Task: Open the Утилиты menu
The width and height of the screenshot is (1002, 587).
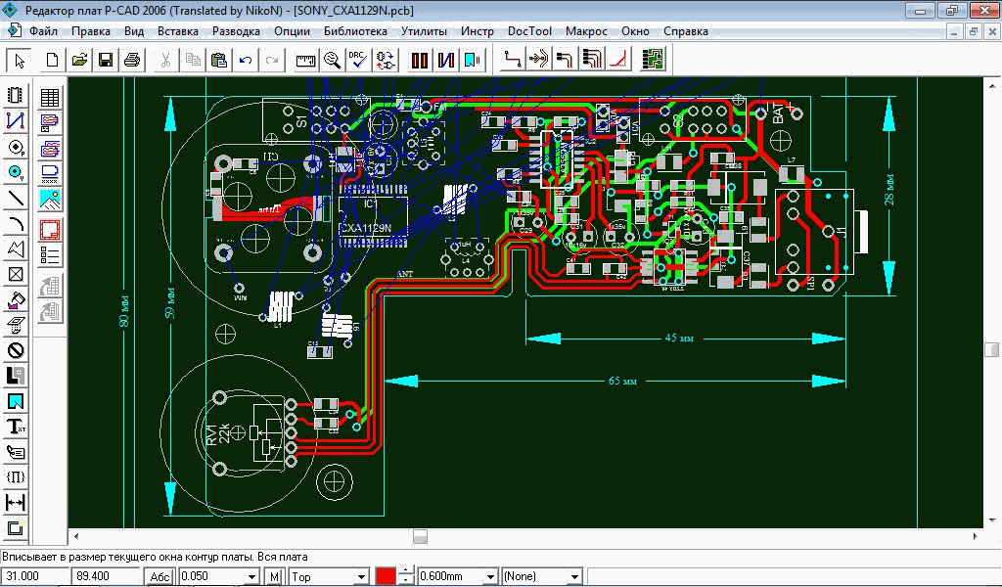Action: (x=424, y=31)
